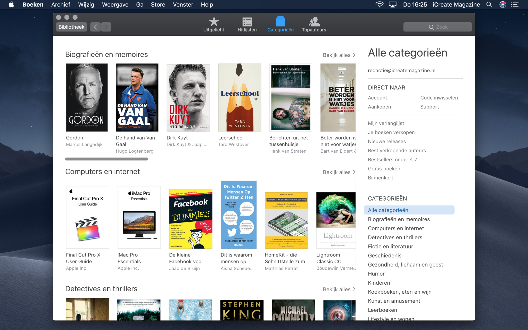Open the Final Cut Pro X book cover
Viewport: 528px width, 330px height.
pos(87,217)
